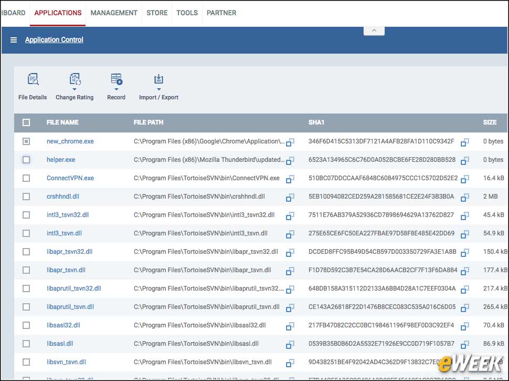The height and width of the screenshot is (381, 509).
Task: Copy file path of libsvn_tsvn.dll
Action: [290, 363]
